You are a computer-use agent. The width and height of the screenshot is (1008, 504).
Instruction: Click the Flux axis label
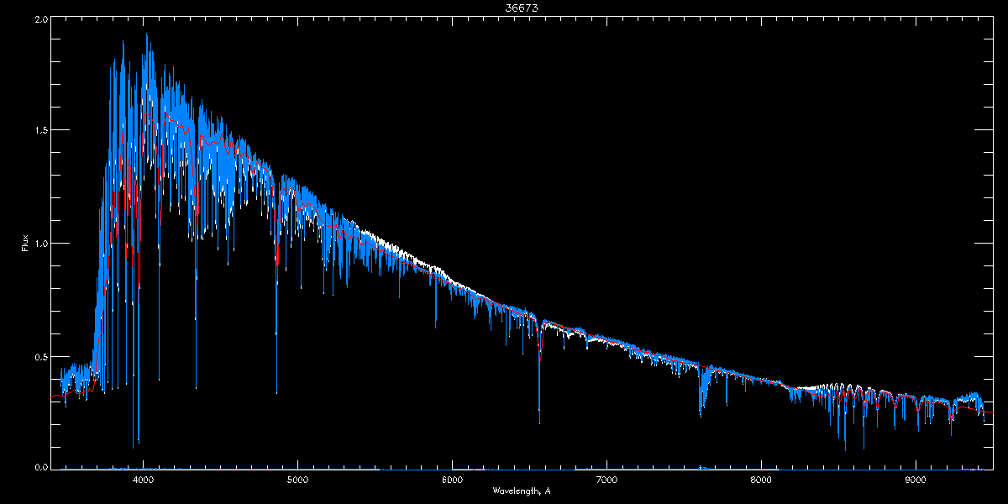(25, 243)
